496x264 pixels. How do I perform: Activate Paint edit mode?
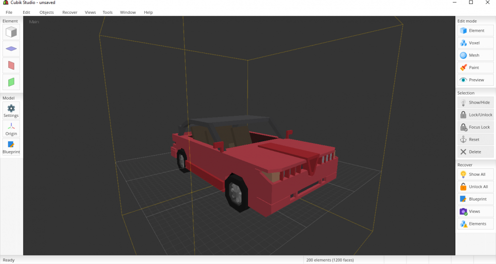coord(475,68)
